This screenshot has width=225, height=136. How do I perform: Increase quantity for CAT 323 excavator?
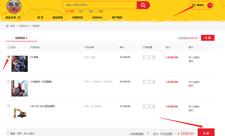coord(154,106)
